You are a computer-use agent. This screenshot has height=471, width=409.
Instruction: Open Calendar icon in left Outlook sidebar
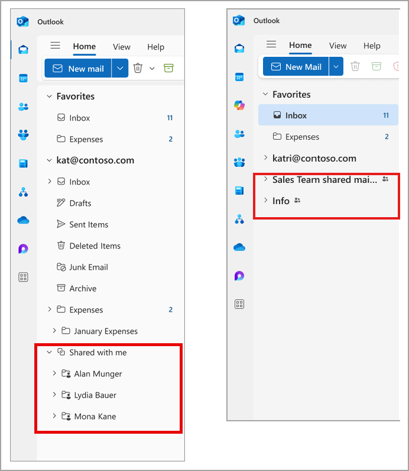pos(23,78)
